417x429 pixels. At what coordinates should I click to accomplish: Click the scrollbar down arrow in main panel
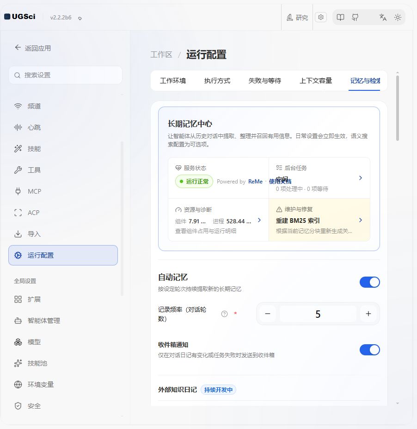[398, 403]
